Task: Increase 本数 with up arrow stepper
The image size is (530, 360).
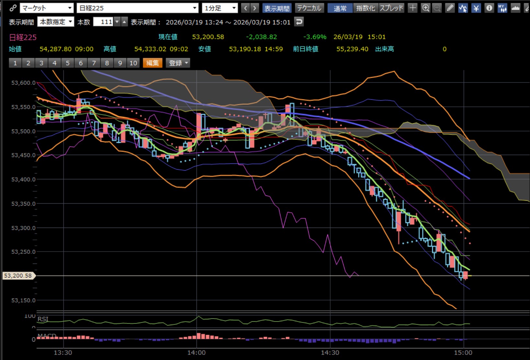Action: point(124,22)
